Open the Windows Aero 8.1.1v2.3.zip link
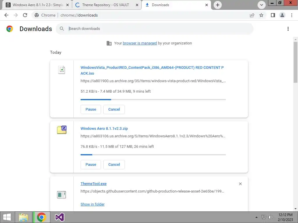 (x=104, y=129)
